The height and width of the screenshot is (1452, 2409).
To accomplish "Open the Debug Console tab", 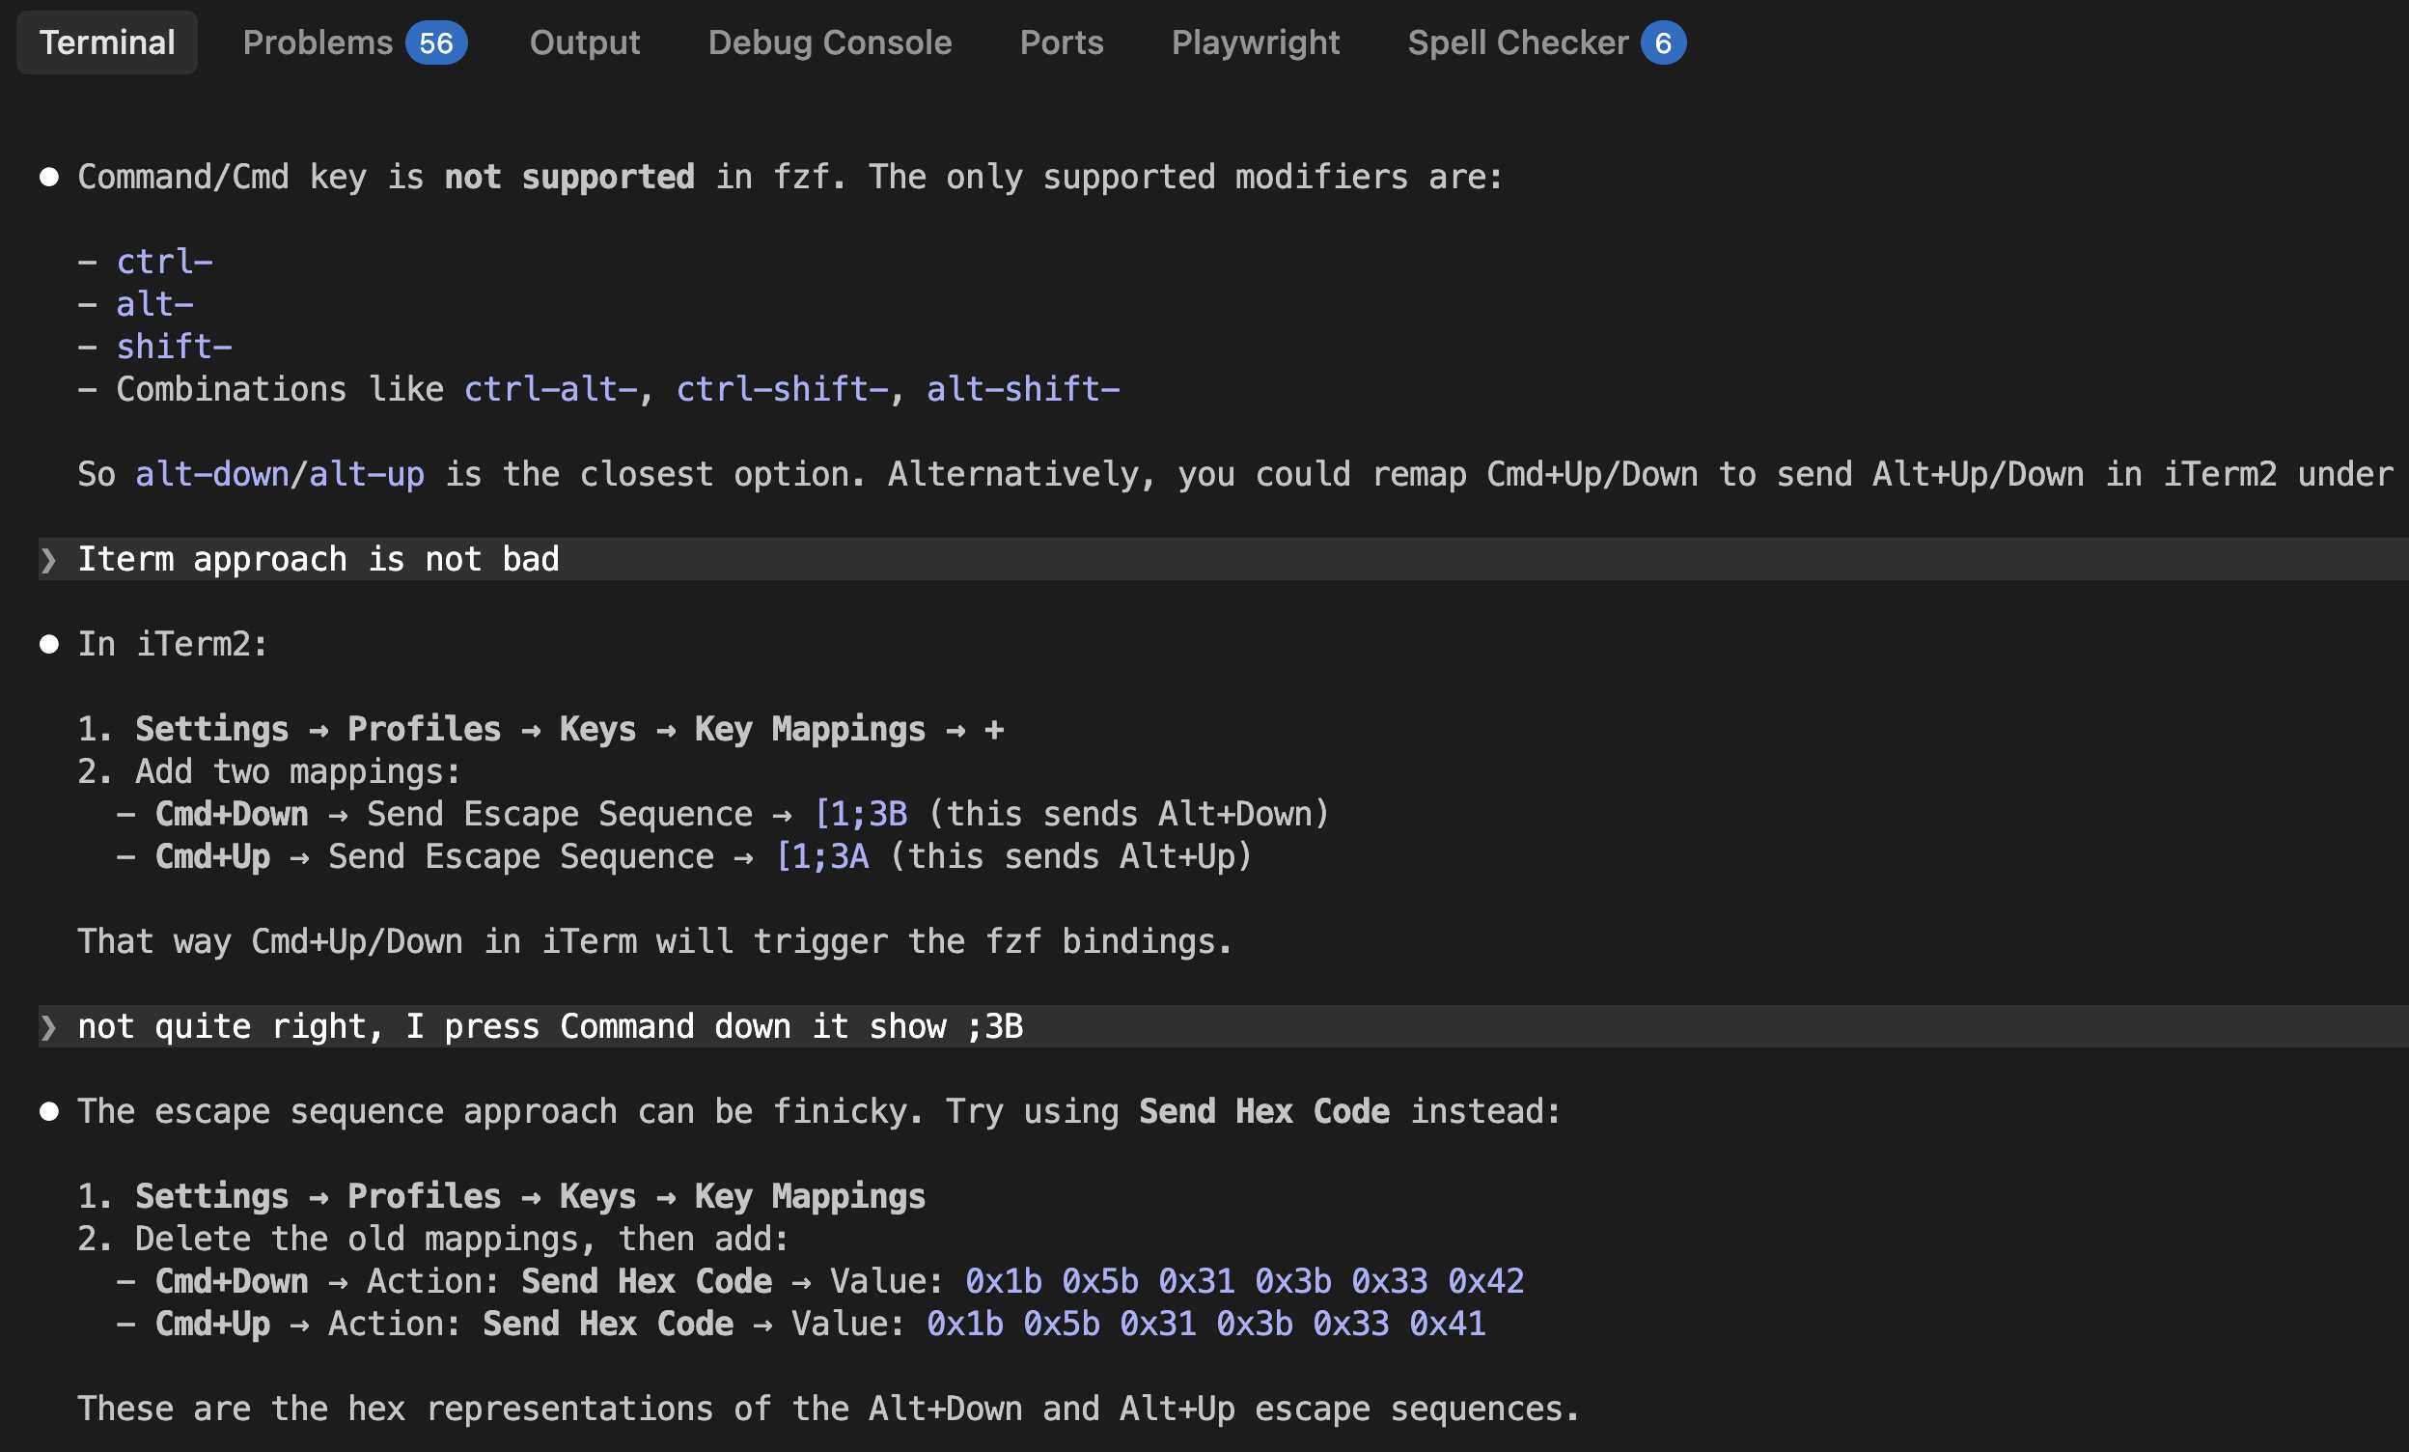I will point(829,43).
